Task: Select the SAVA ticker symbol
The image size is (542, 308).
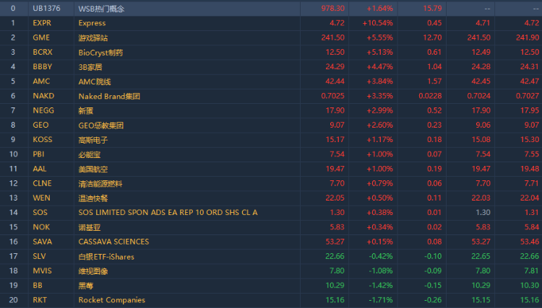Action: (x=42, y=242)
